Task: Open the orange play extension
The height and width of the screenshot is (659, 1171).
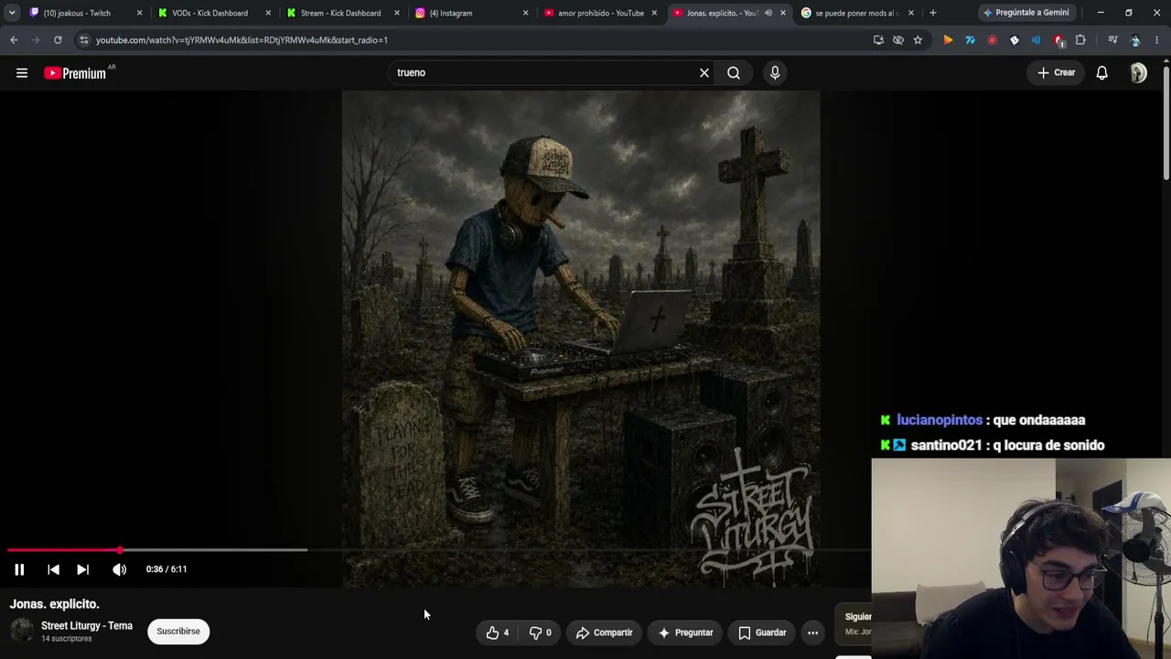Action: pyautogui.click(x=948, y=40)
